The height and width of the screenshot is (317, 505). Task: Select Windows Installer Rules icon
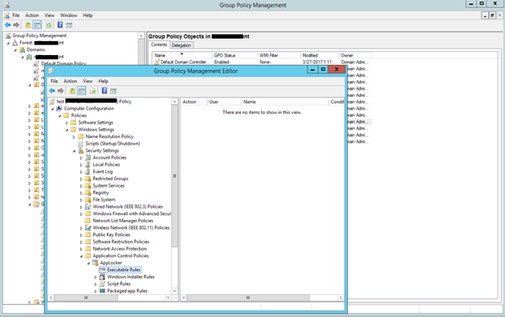[x=102, y=277]
